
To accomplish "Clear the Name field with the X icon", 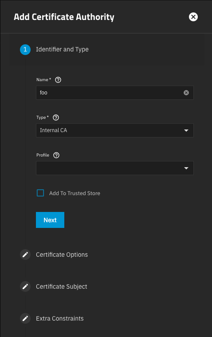I will [x=186, y=93].
